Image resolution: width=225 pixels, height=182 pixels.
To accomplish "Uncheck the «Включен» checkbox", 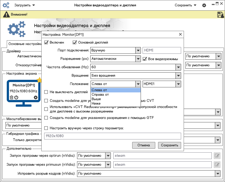I will [46, 43].
